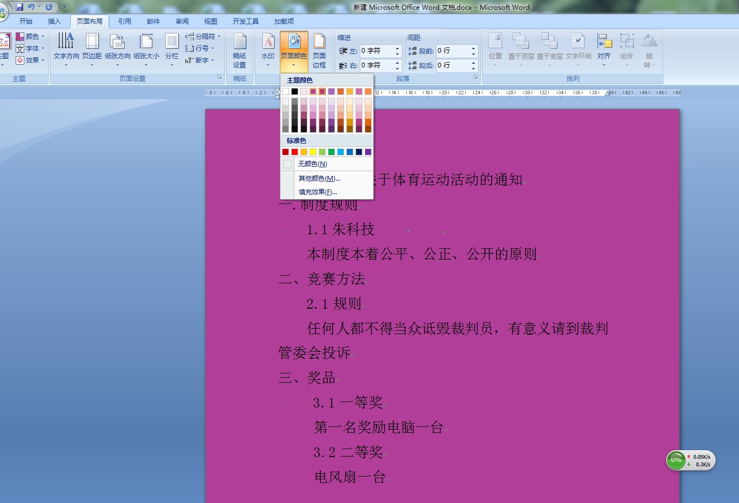
Task: Pick the yellow standard color swatch
Action: click(x=313, y=152)
